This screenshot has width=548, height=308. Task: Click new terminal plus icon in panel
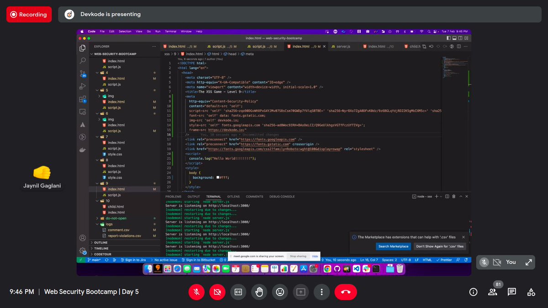click(437, 197)
